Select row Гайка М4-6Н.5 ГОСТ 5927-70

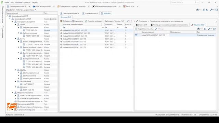tap(96, 47)
